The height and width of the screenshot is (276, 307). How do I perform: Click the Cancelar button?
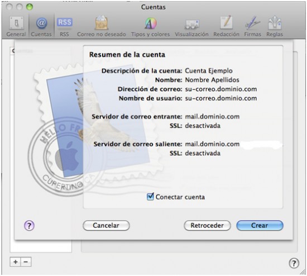point(106,226)
